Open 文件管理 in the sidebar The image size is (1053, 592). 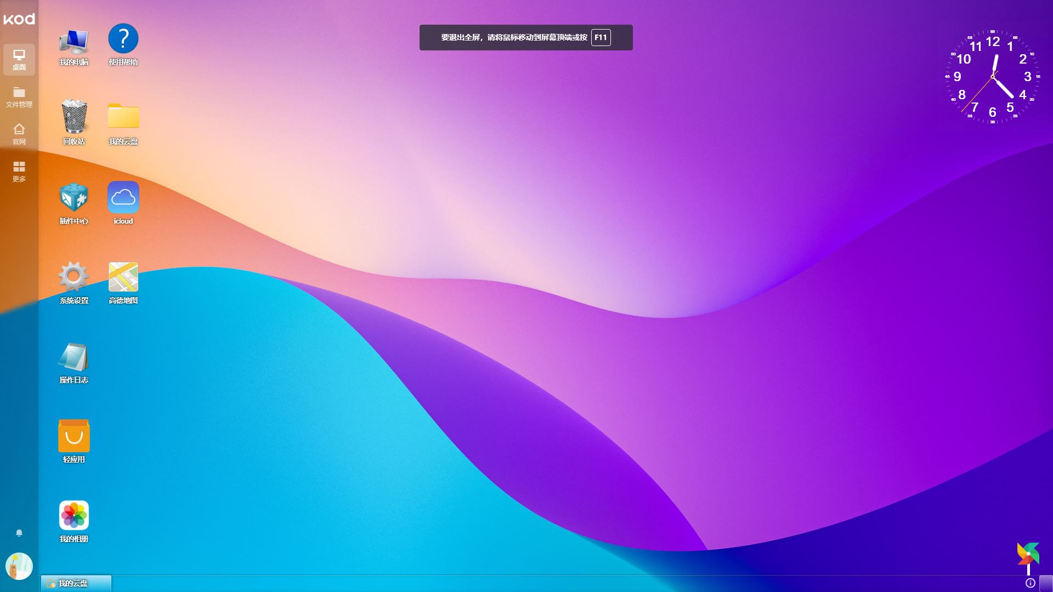click(x=19, y=96)
